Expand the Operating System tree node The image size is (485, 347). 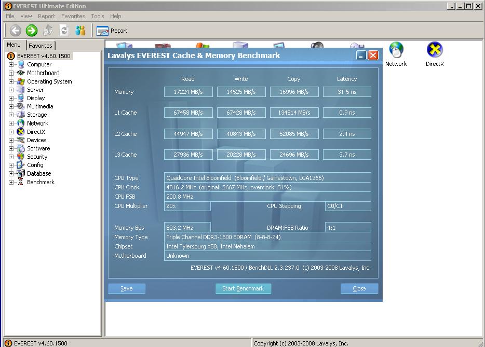11,82
